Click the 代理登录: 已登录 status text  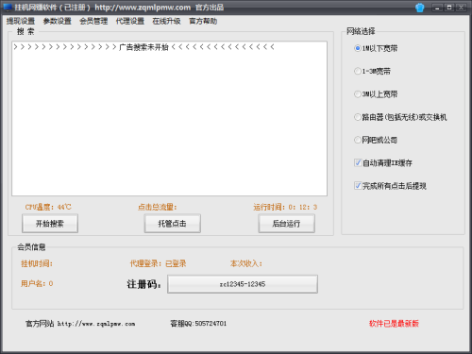158,263
